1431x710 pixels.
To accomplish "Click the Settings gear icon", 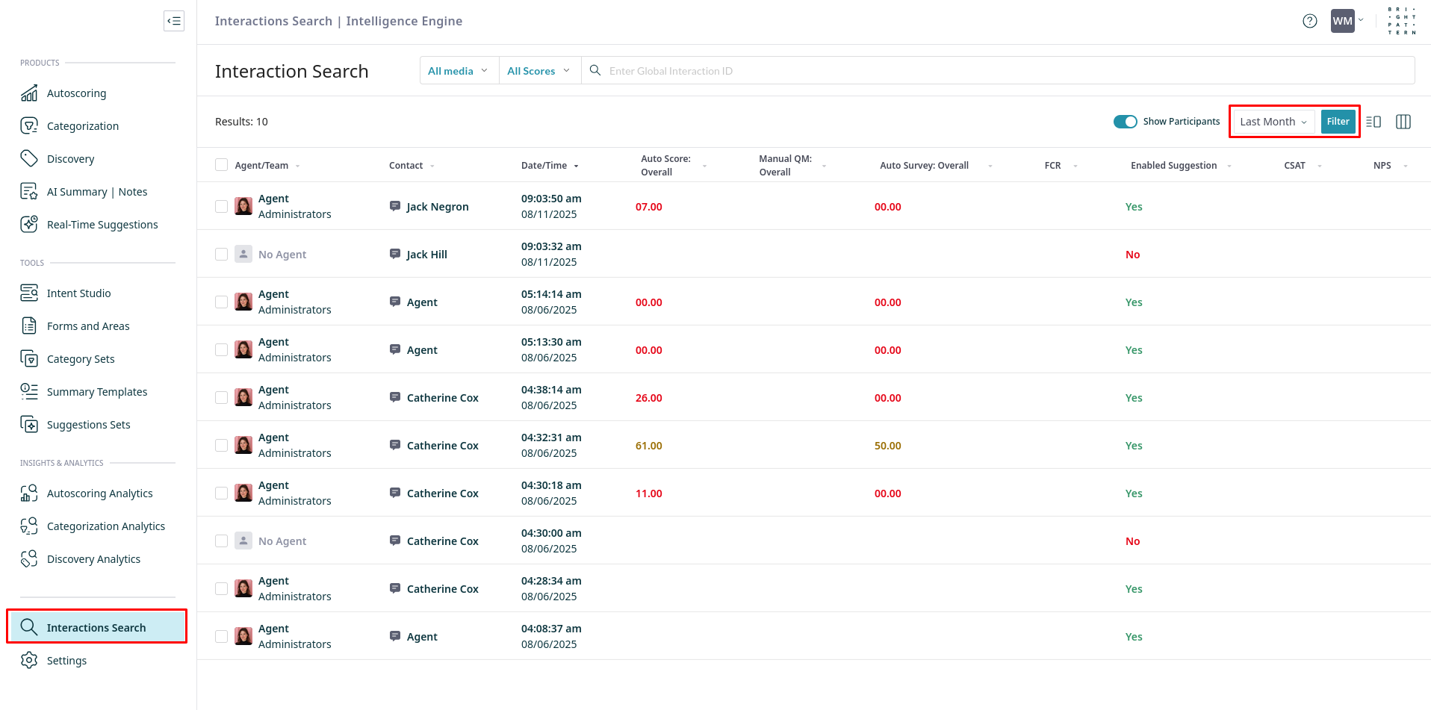I will (29, 660).
